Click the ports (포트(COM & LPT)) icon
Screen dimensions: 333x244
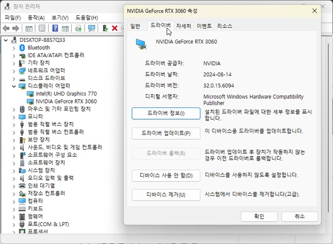pos(22,224)
